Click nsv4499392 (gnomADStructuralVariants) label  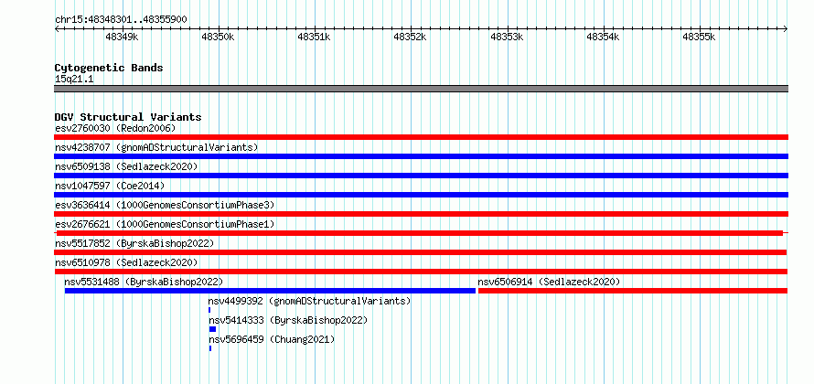[309, 301]
